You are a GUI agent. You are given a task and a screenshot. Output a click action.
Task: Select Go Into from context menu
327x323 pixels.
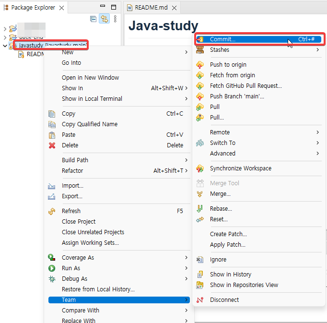[71, 63]
